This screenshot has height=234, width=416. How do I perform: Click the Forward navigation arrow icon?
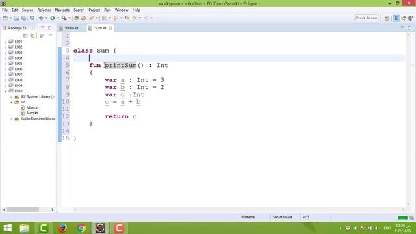146,18
